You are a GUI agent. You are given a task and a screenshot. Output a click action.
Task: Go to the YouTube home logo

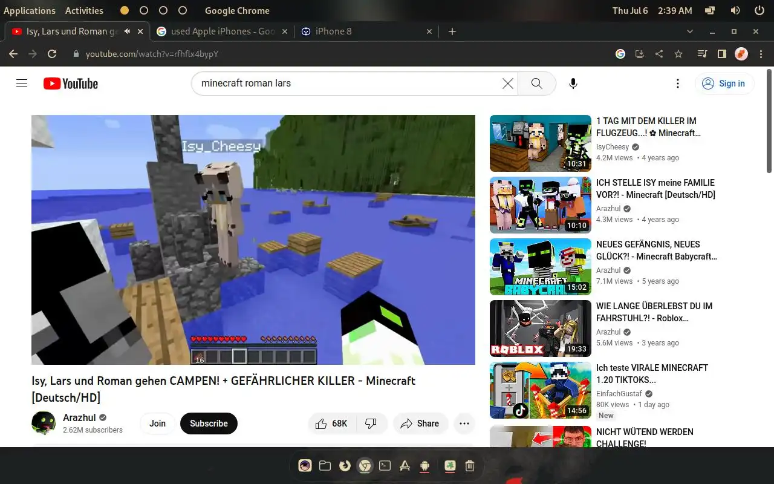(x=70, y=83)
